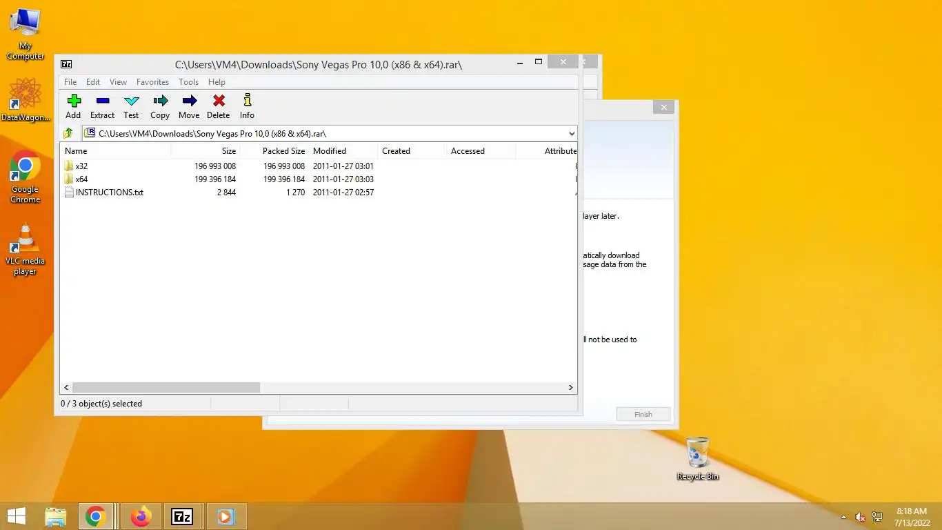Click Finish button in background dialog
Viewport: 942px width, 530px height.
point(643,414)
